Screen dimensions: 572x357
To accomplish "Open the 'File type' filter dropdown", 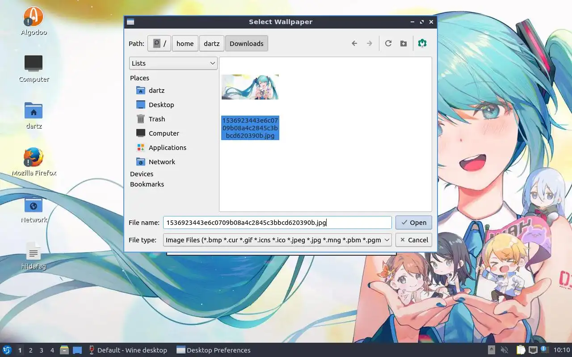I will tap(278, 240).
